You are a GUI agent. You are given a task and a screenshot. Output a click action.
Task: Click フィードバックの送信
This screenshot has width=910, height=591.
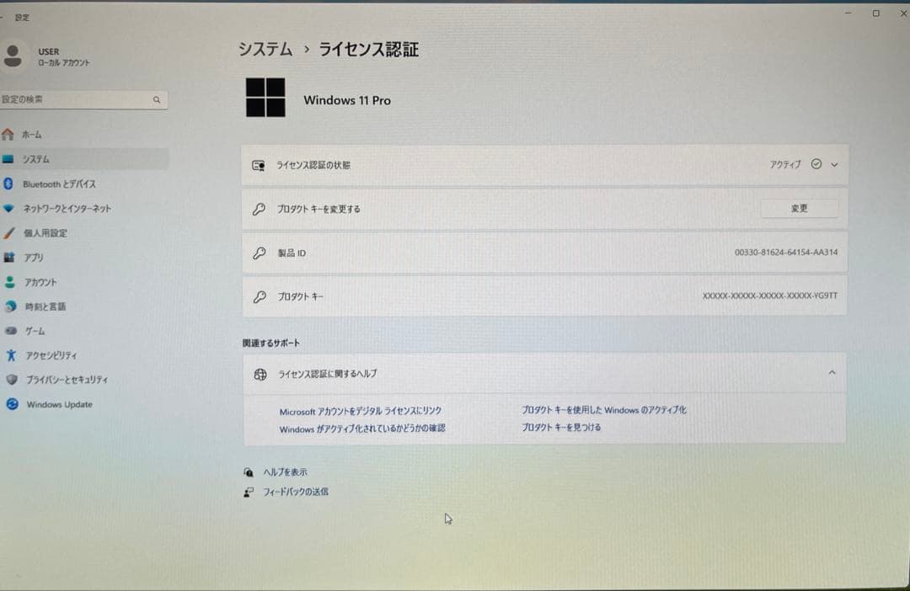point(293,492)
